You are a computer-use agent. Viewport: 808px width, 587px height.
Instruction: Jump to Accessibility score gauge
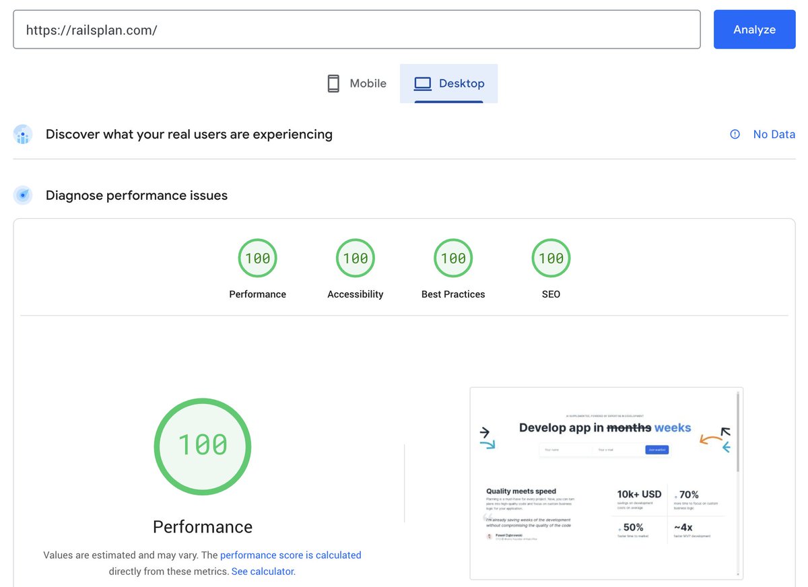coord(356,258)
